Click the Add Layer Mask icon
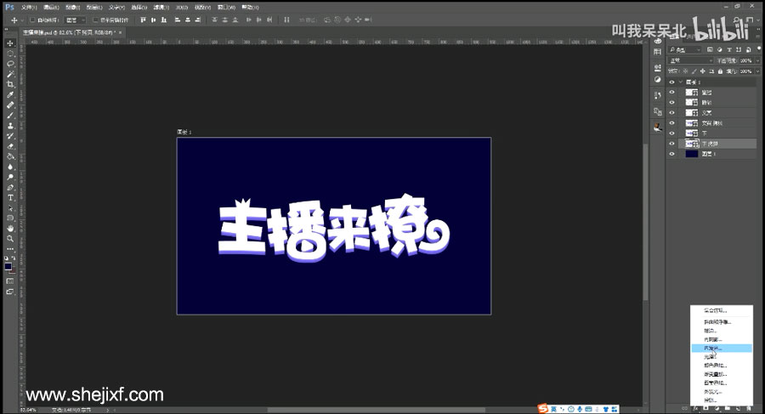The height and width of the screenshot is (414, 765). tap(706, 408)
